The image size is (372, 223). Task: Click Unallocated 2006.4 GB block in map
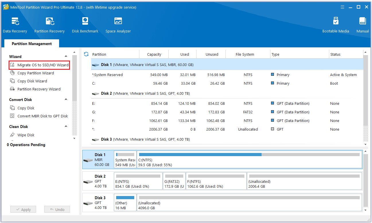click(x=304, y=181)
